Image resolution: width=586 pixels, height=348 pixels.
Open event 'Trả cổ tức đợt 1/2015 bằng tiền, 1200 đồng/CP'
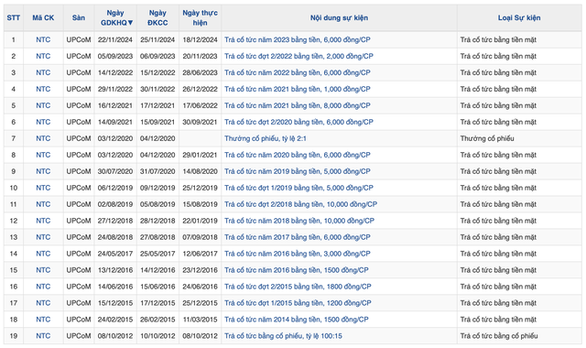point(298,303)
